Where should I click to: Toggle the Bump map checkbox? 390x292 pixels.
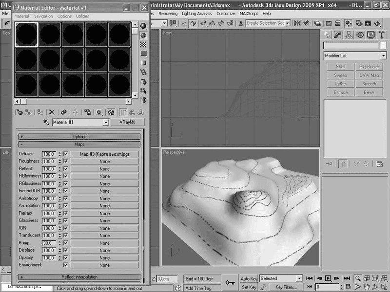pyautogui.click(x=65, y=243)
